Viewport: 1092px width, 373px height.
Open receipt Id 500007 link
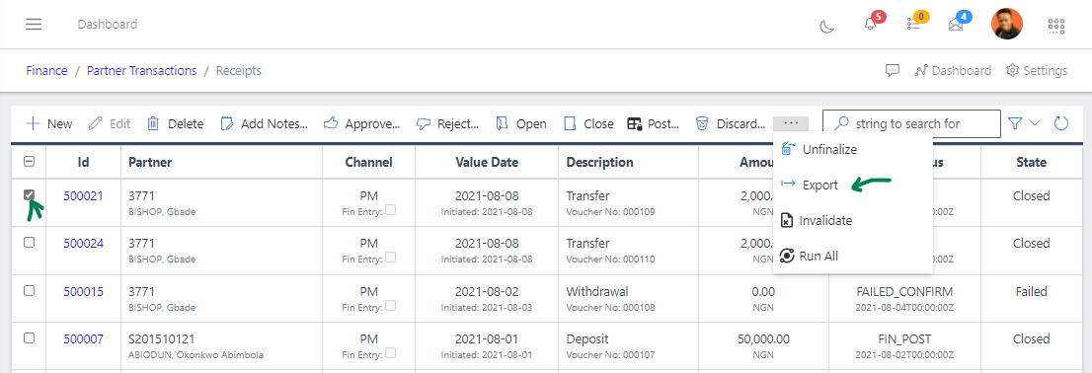84,338
